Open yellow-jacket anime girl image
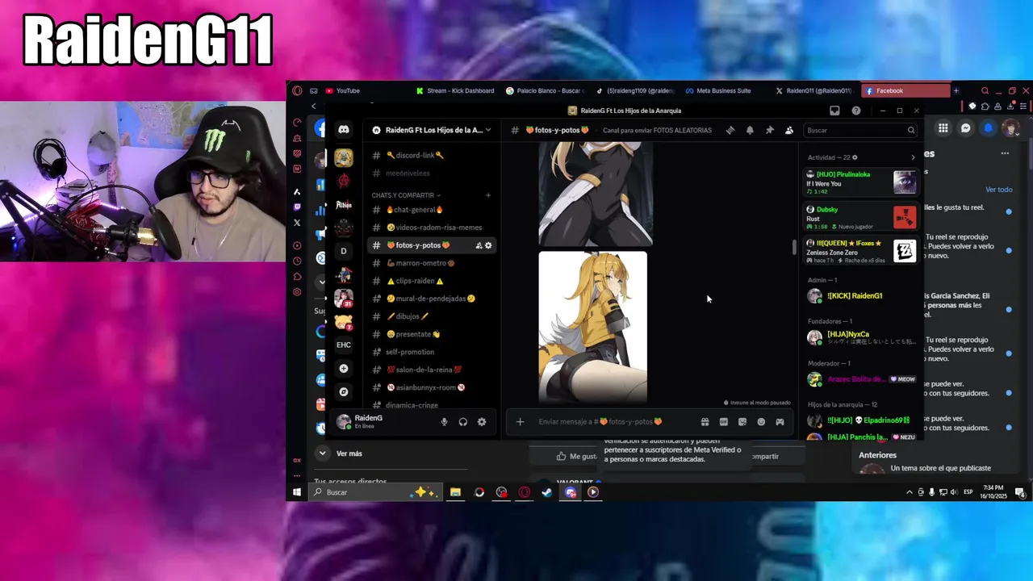The image size is (1033, 581). click(593, 326)
